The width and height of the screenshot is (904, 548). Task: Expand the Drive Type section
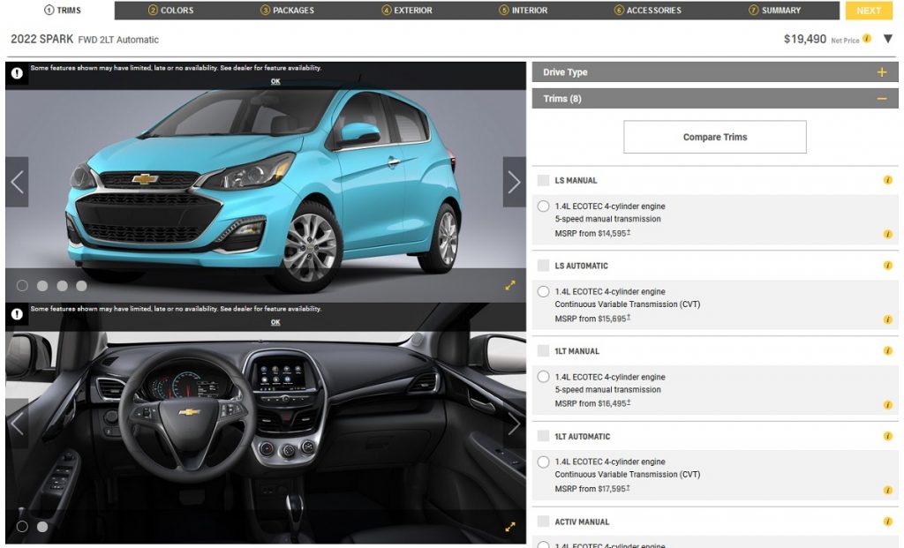[x=715, y=72]
